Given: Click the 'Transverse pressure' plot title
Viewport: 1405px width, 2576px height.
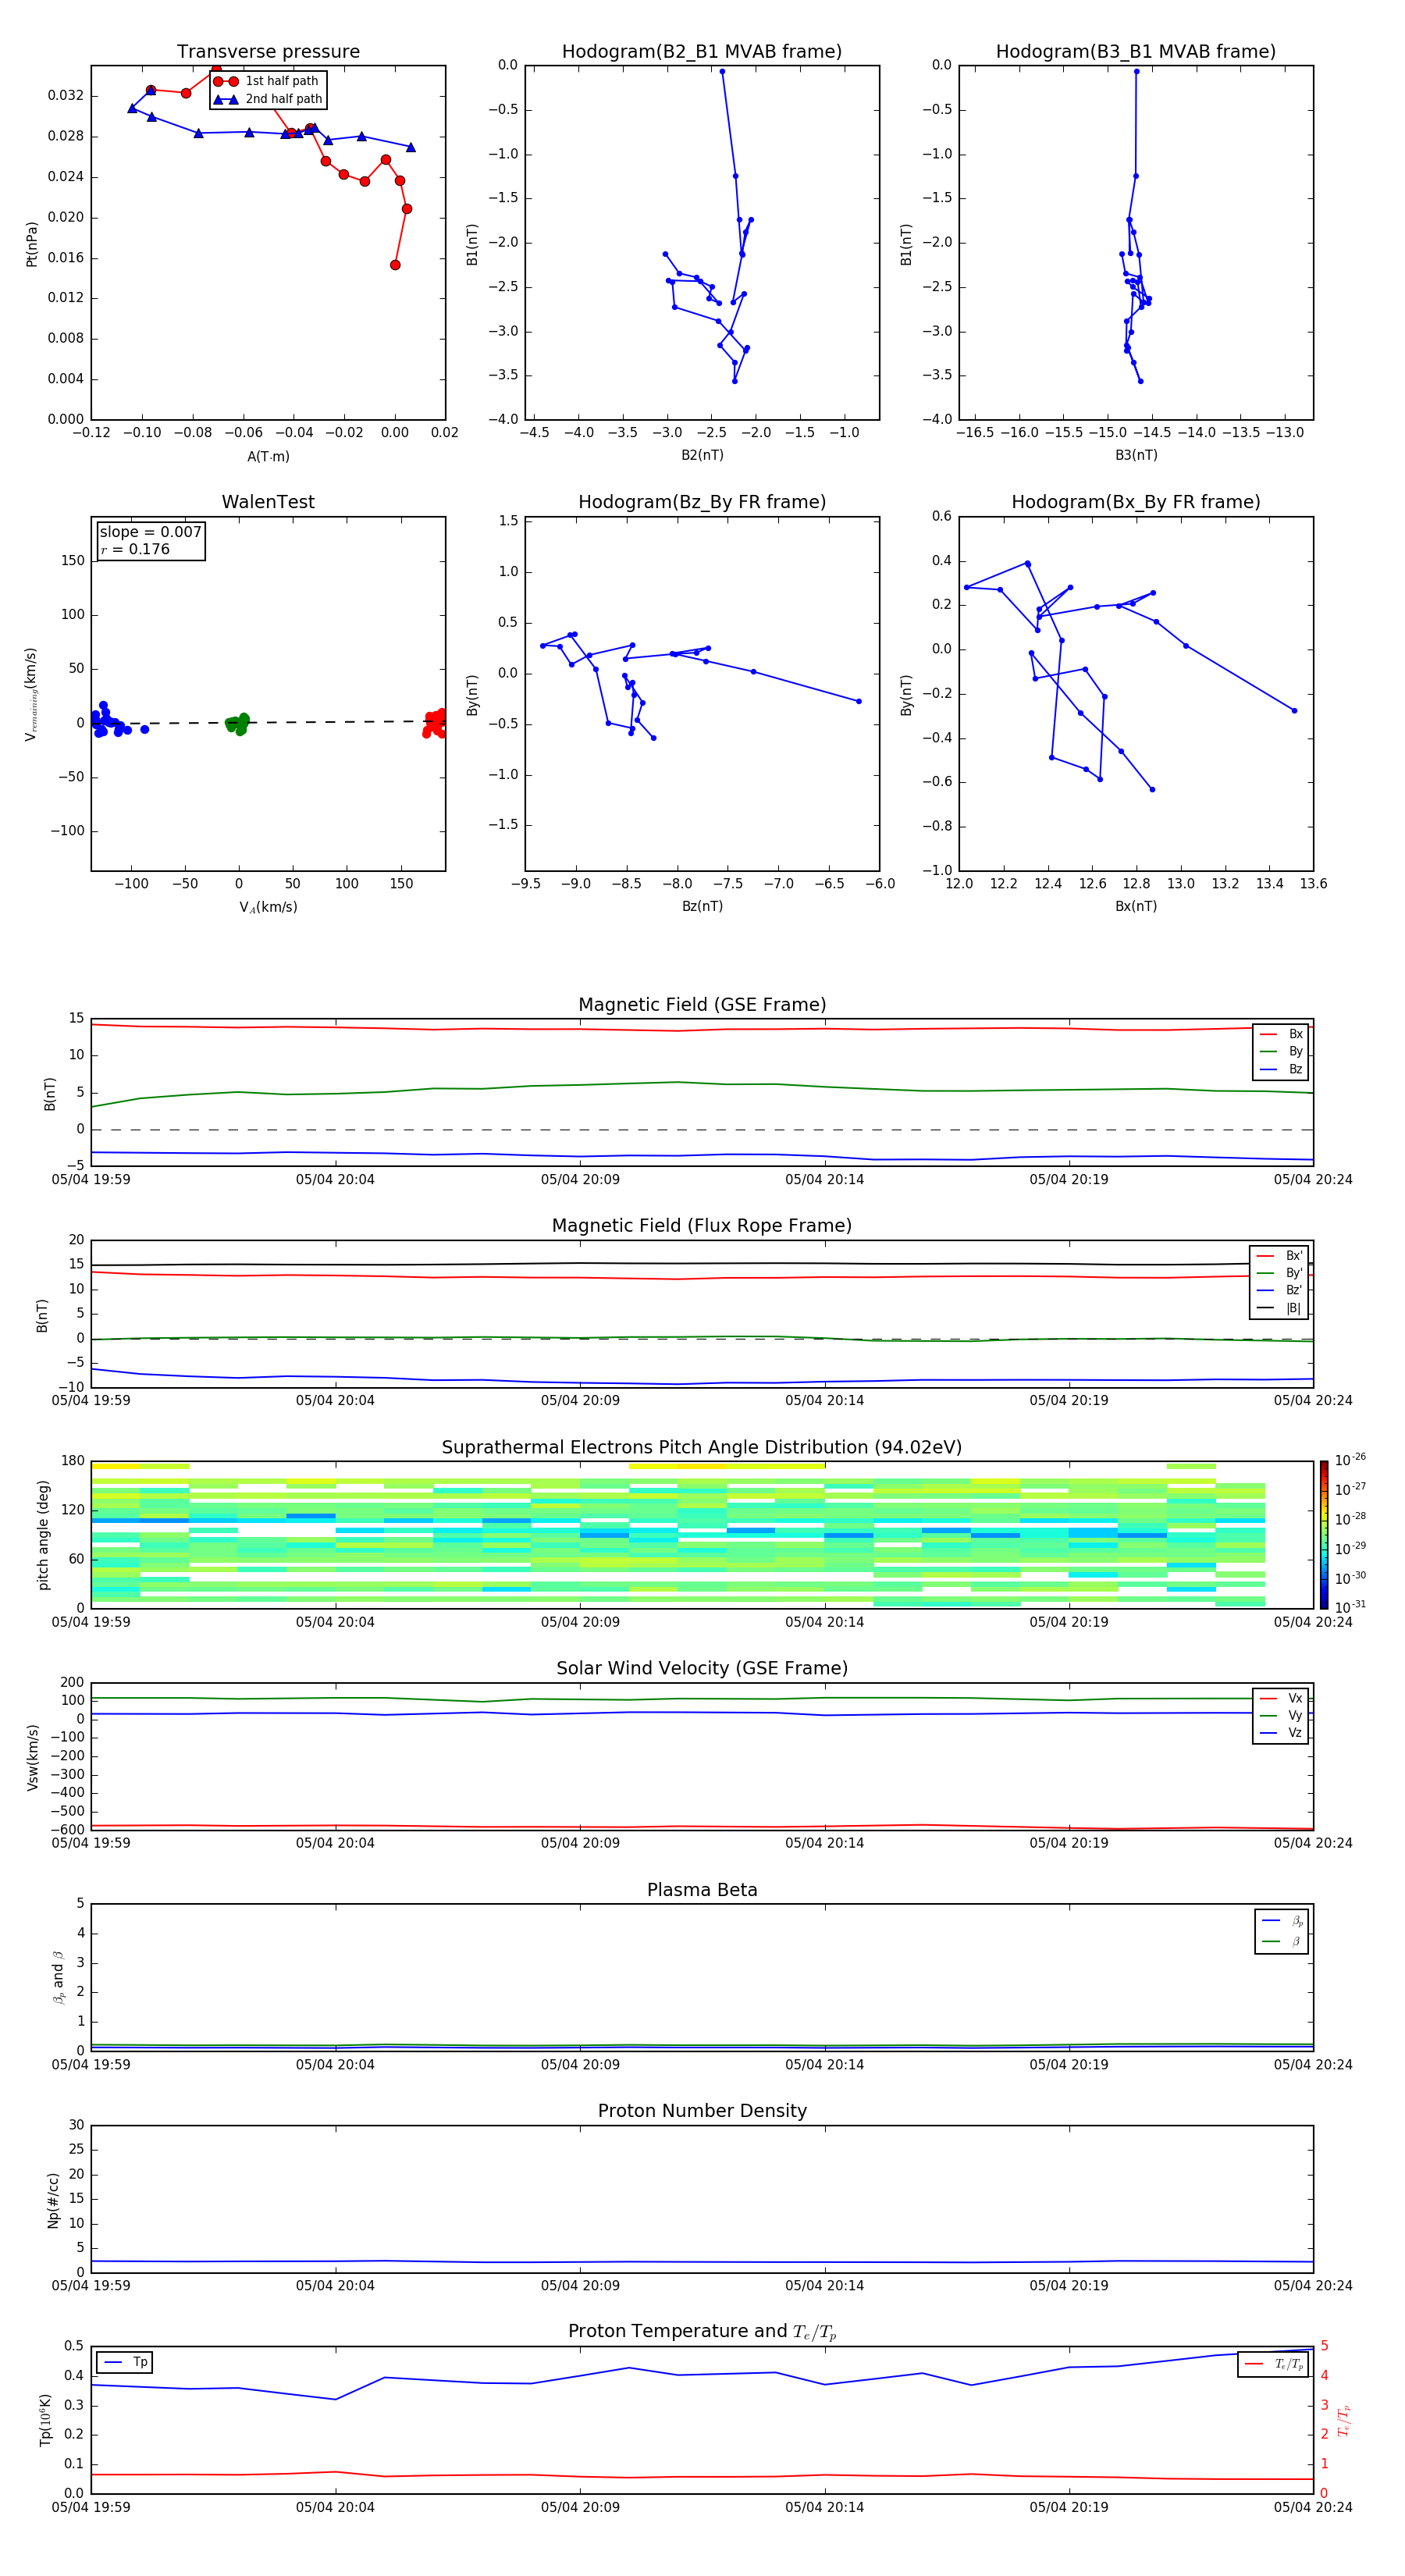Looking at the screenshot, I should click(268, 52).
